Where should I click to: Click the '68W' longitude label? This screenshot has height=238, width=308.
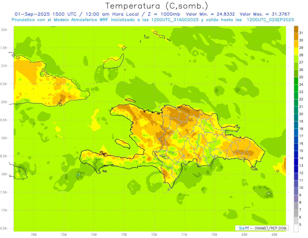(x=274, y=235)
